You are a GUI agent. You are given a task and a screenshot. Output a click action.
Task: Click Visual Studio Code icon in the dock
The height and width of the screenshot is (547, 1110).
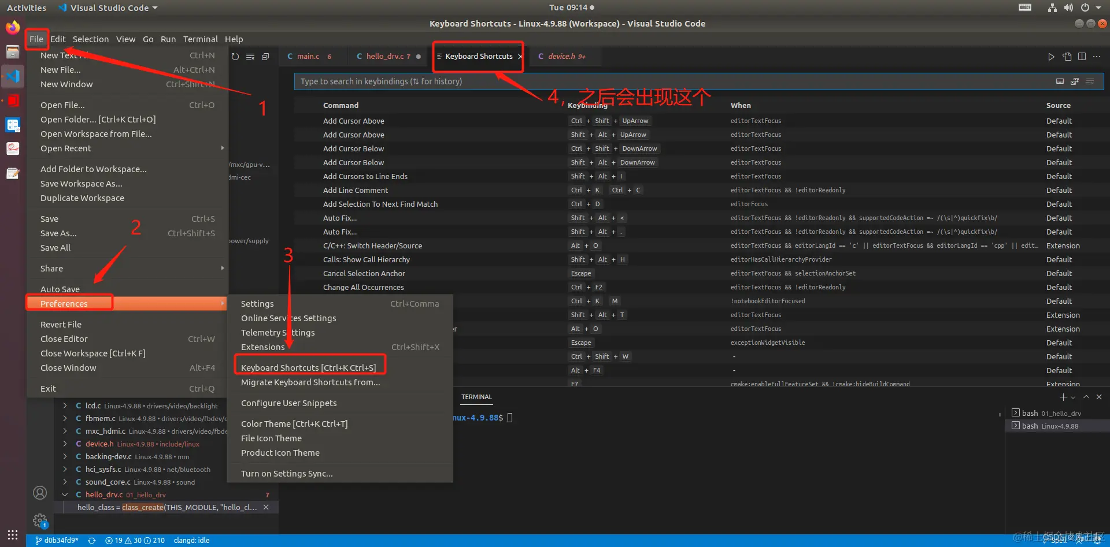[x=13, y=76]
